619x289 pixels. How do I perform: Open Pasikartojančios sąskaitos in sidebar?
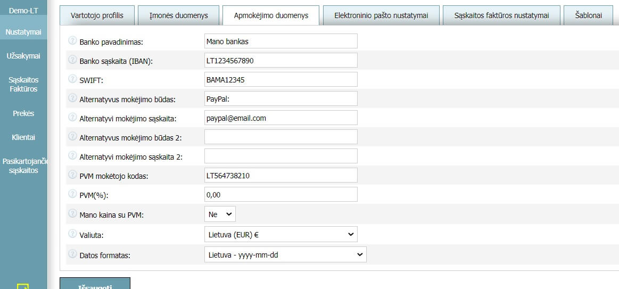[x=23, y=166]
